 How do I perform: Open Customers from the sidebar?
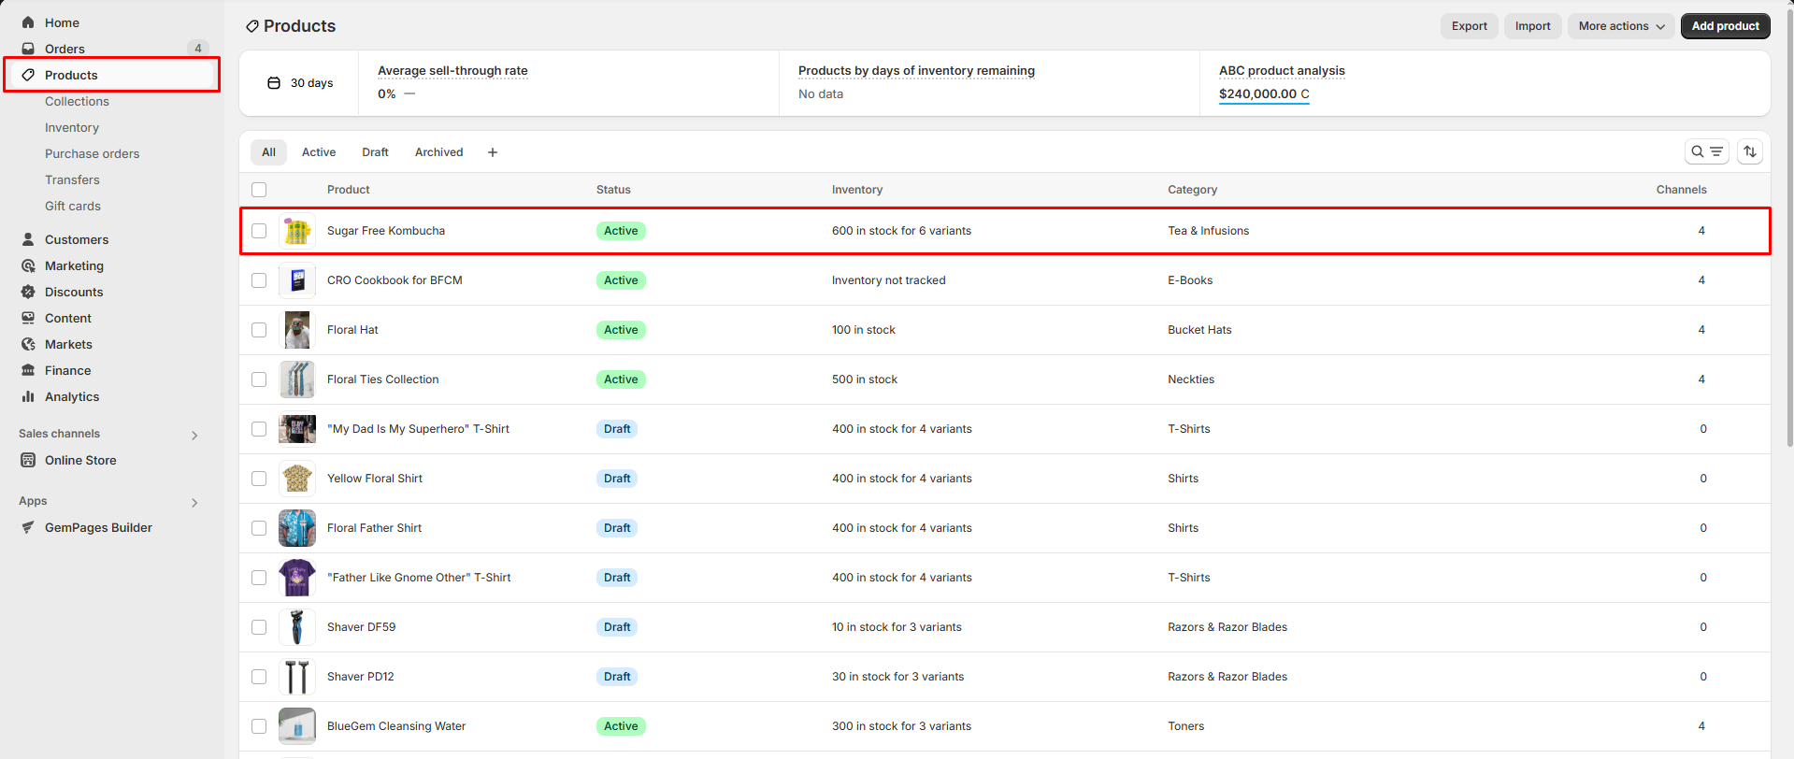tap(76, 239)
